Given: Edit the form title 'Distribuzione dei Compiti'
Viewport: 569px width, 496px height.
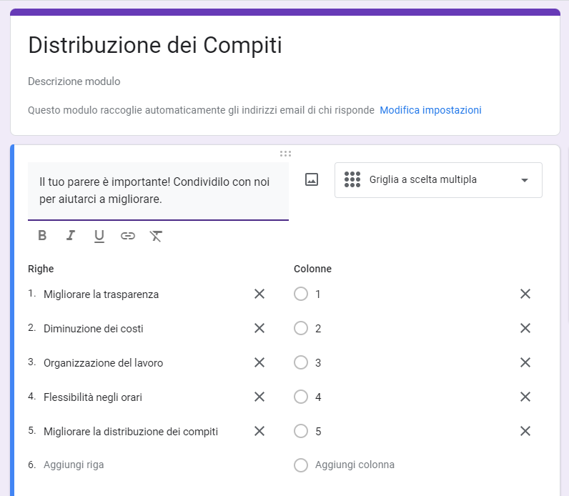Looking at the screenshot, I should click(x=155, y=46).
